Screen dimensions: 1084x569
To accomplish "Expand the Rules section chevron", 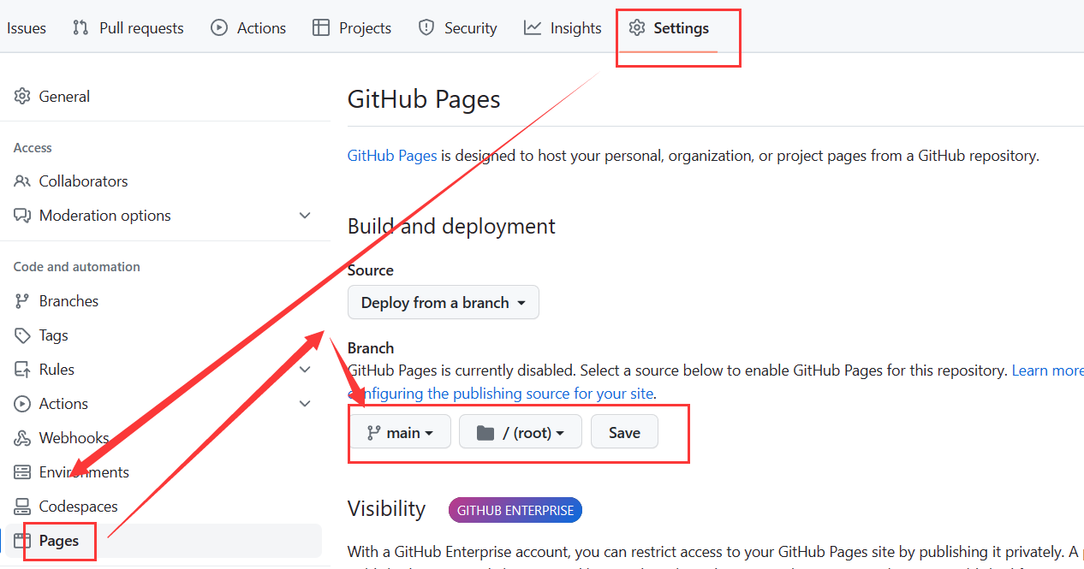I will coord(305,370).
